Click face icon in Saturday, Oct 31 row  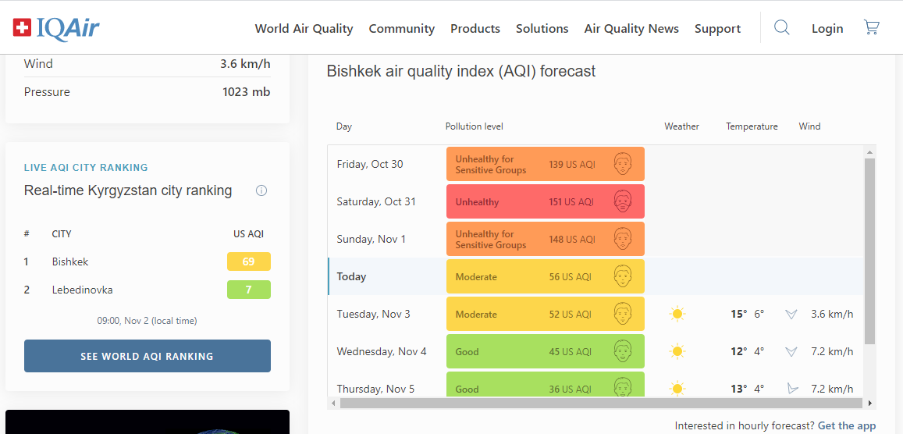coord(622,201)
